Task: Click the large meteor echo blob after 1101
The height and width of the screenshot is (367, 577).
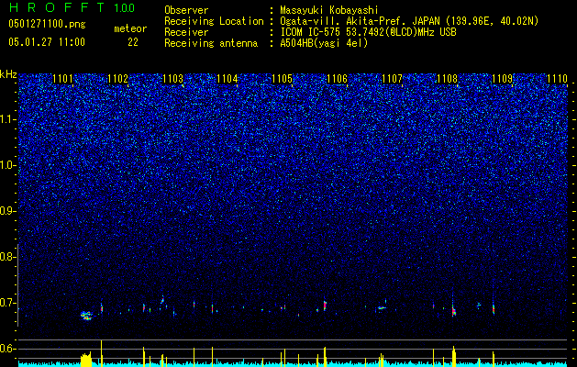Action: pos(86,316)
